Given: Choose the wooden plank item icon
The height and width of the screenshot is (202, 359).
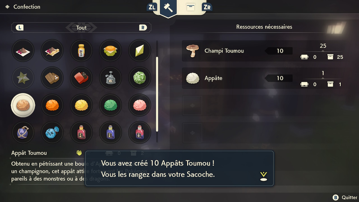Looking at the screenshot, I should pos(52,78).
